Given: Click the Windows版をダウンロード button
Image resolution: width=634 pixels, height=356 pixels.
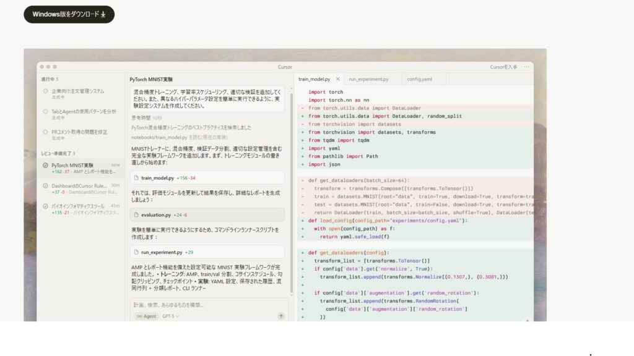Looking at the screenshot, I should click(x=68, y=14).
